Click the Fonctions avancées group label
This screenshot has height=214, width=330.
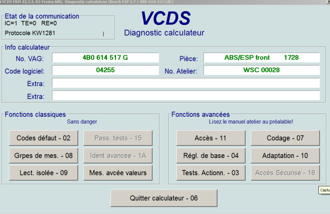click(201, 115)
